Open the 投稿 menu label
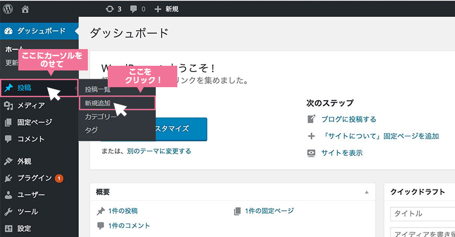Viewport: 455px width, 237px height. click(x=24, y=88)
